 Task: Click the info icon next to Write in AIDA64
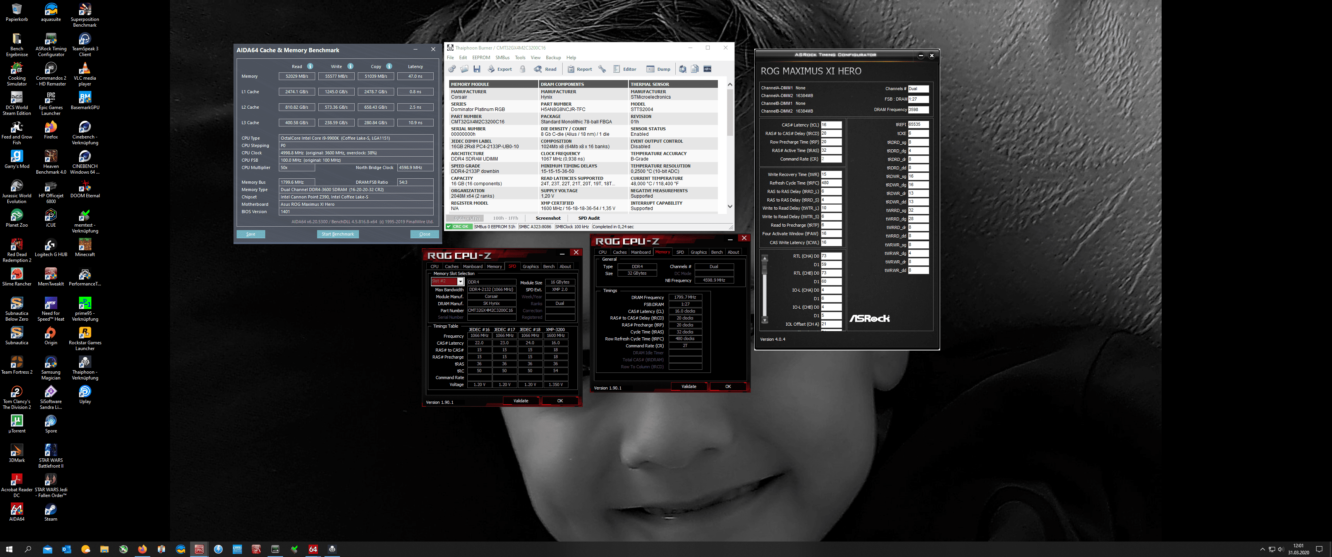[x=350, y=66]
